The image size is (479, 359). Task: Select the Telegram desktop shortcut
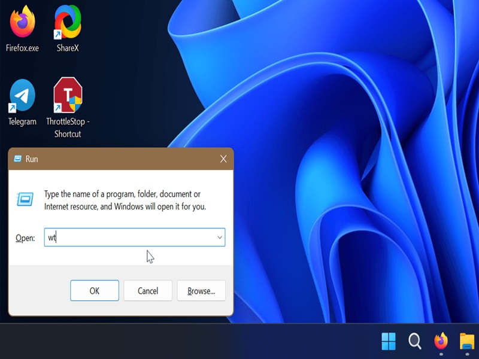22,103
